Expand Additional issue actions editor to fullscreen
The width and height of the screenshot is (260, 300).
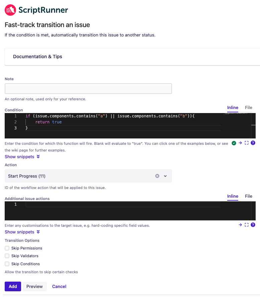247,225
